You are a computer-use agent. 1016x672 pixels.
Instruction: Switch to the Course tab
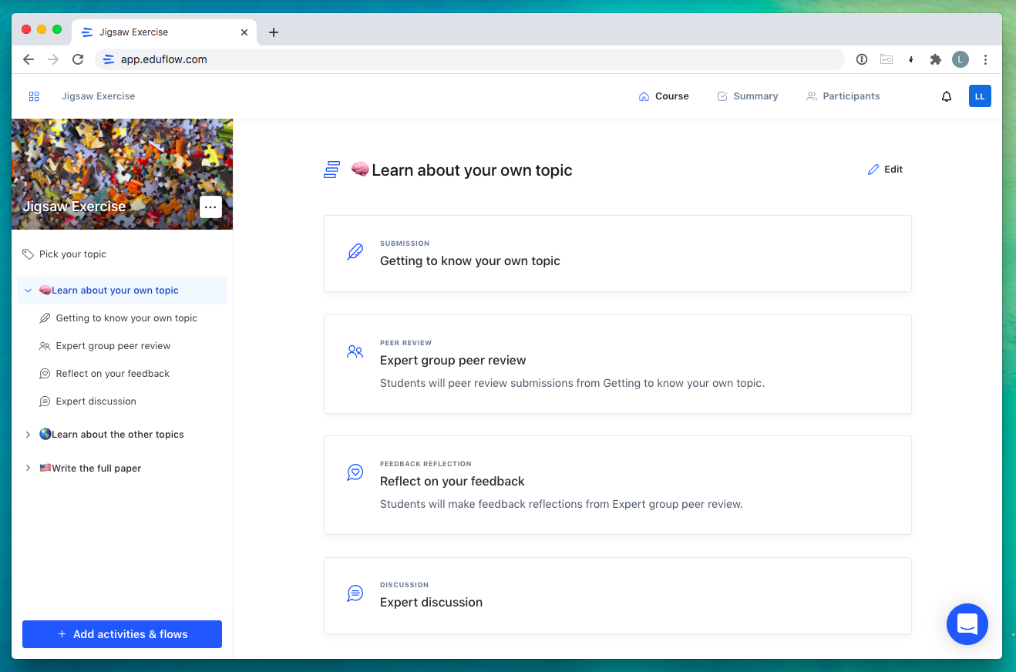[x=664, y=96]
